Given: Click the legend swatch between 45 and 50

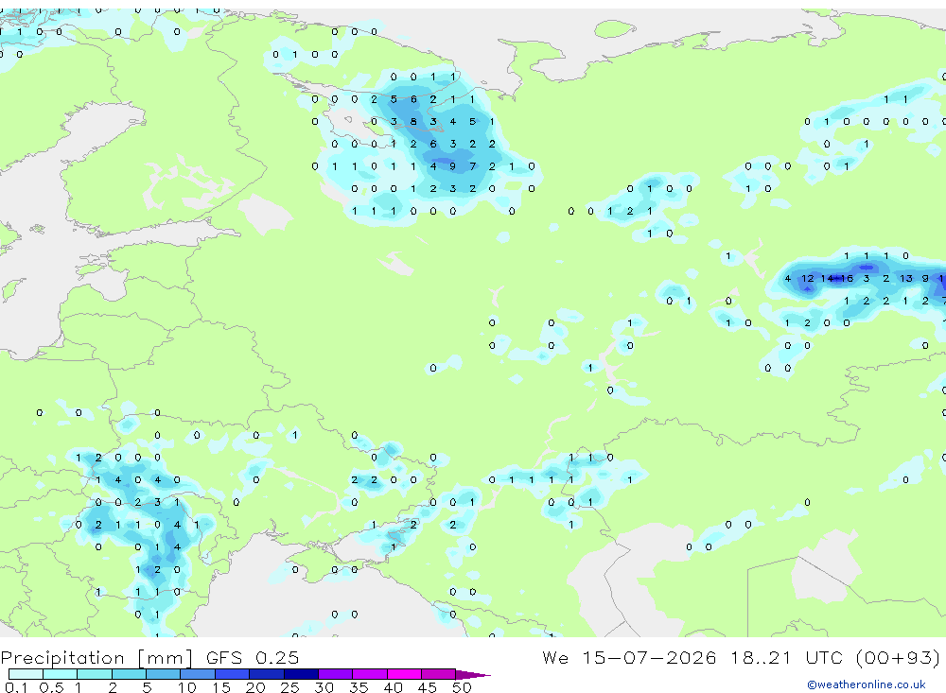Looking at the screenshot, I should (438, 674).
